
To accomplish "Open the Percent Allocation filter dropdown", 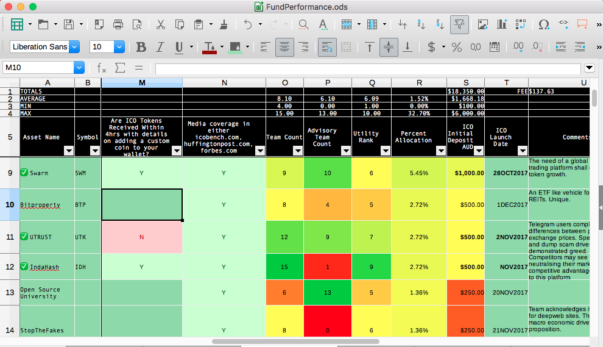I will [441, 151].
